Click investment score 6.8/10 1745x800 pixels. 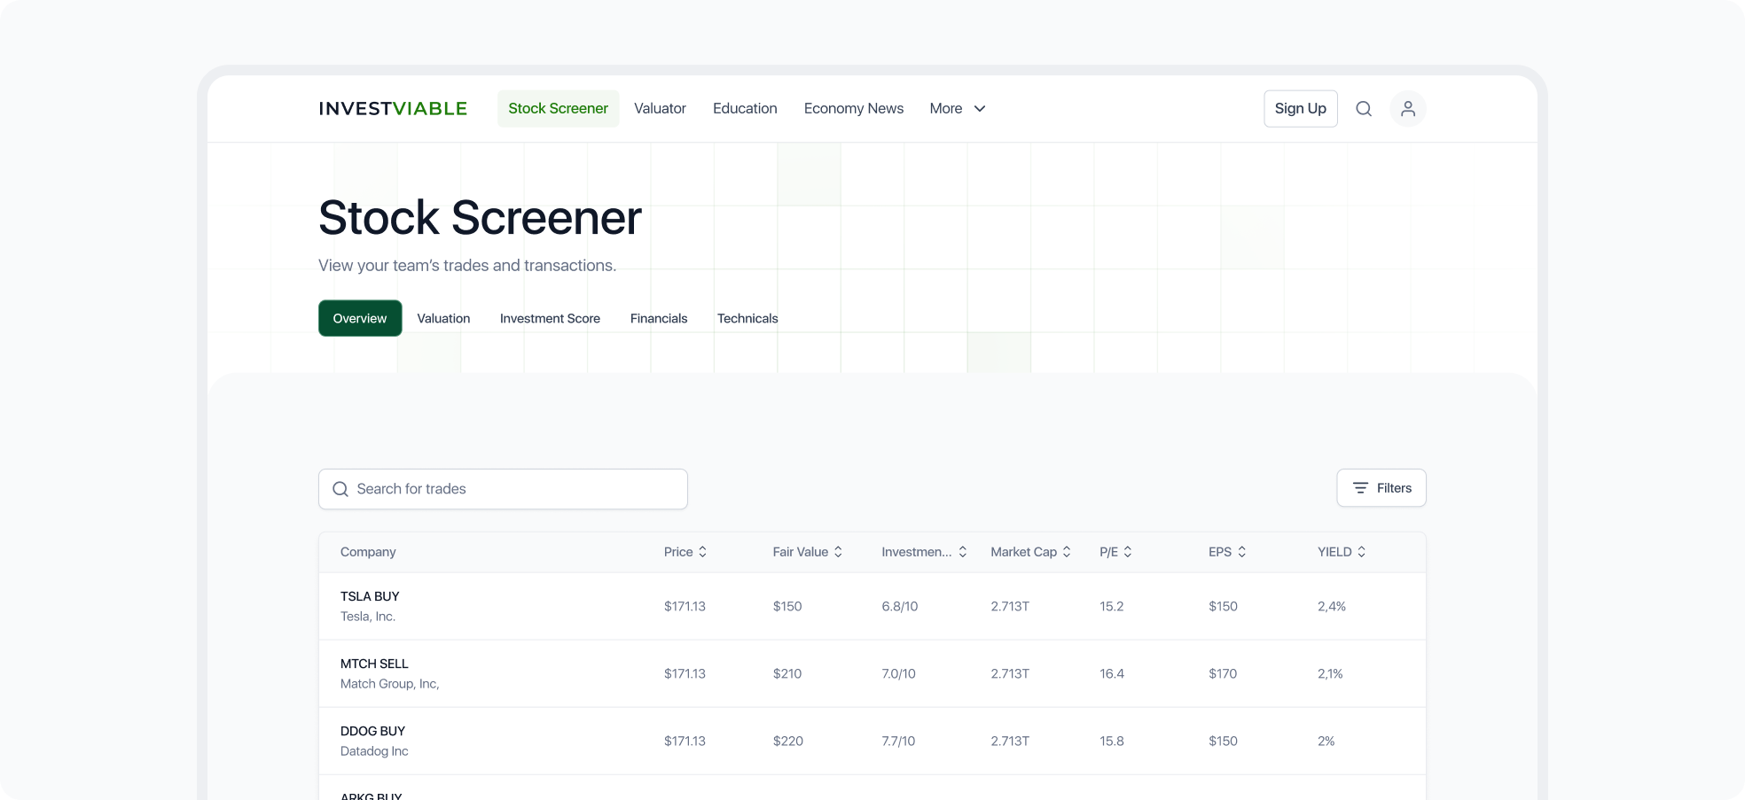click(x=900, y=607)
